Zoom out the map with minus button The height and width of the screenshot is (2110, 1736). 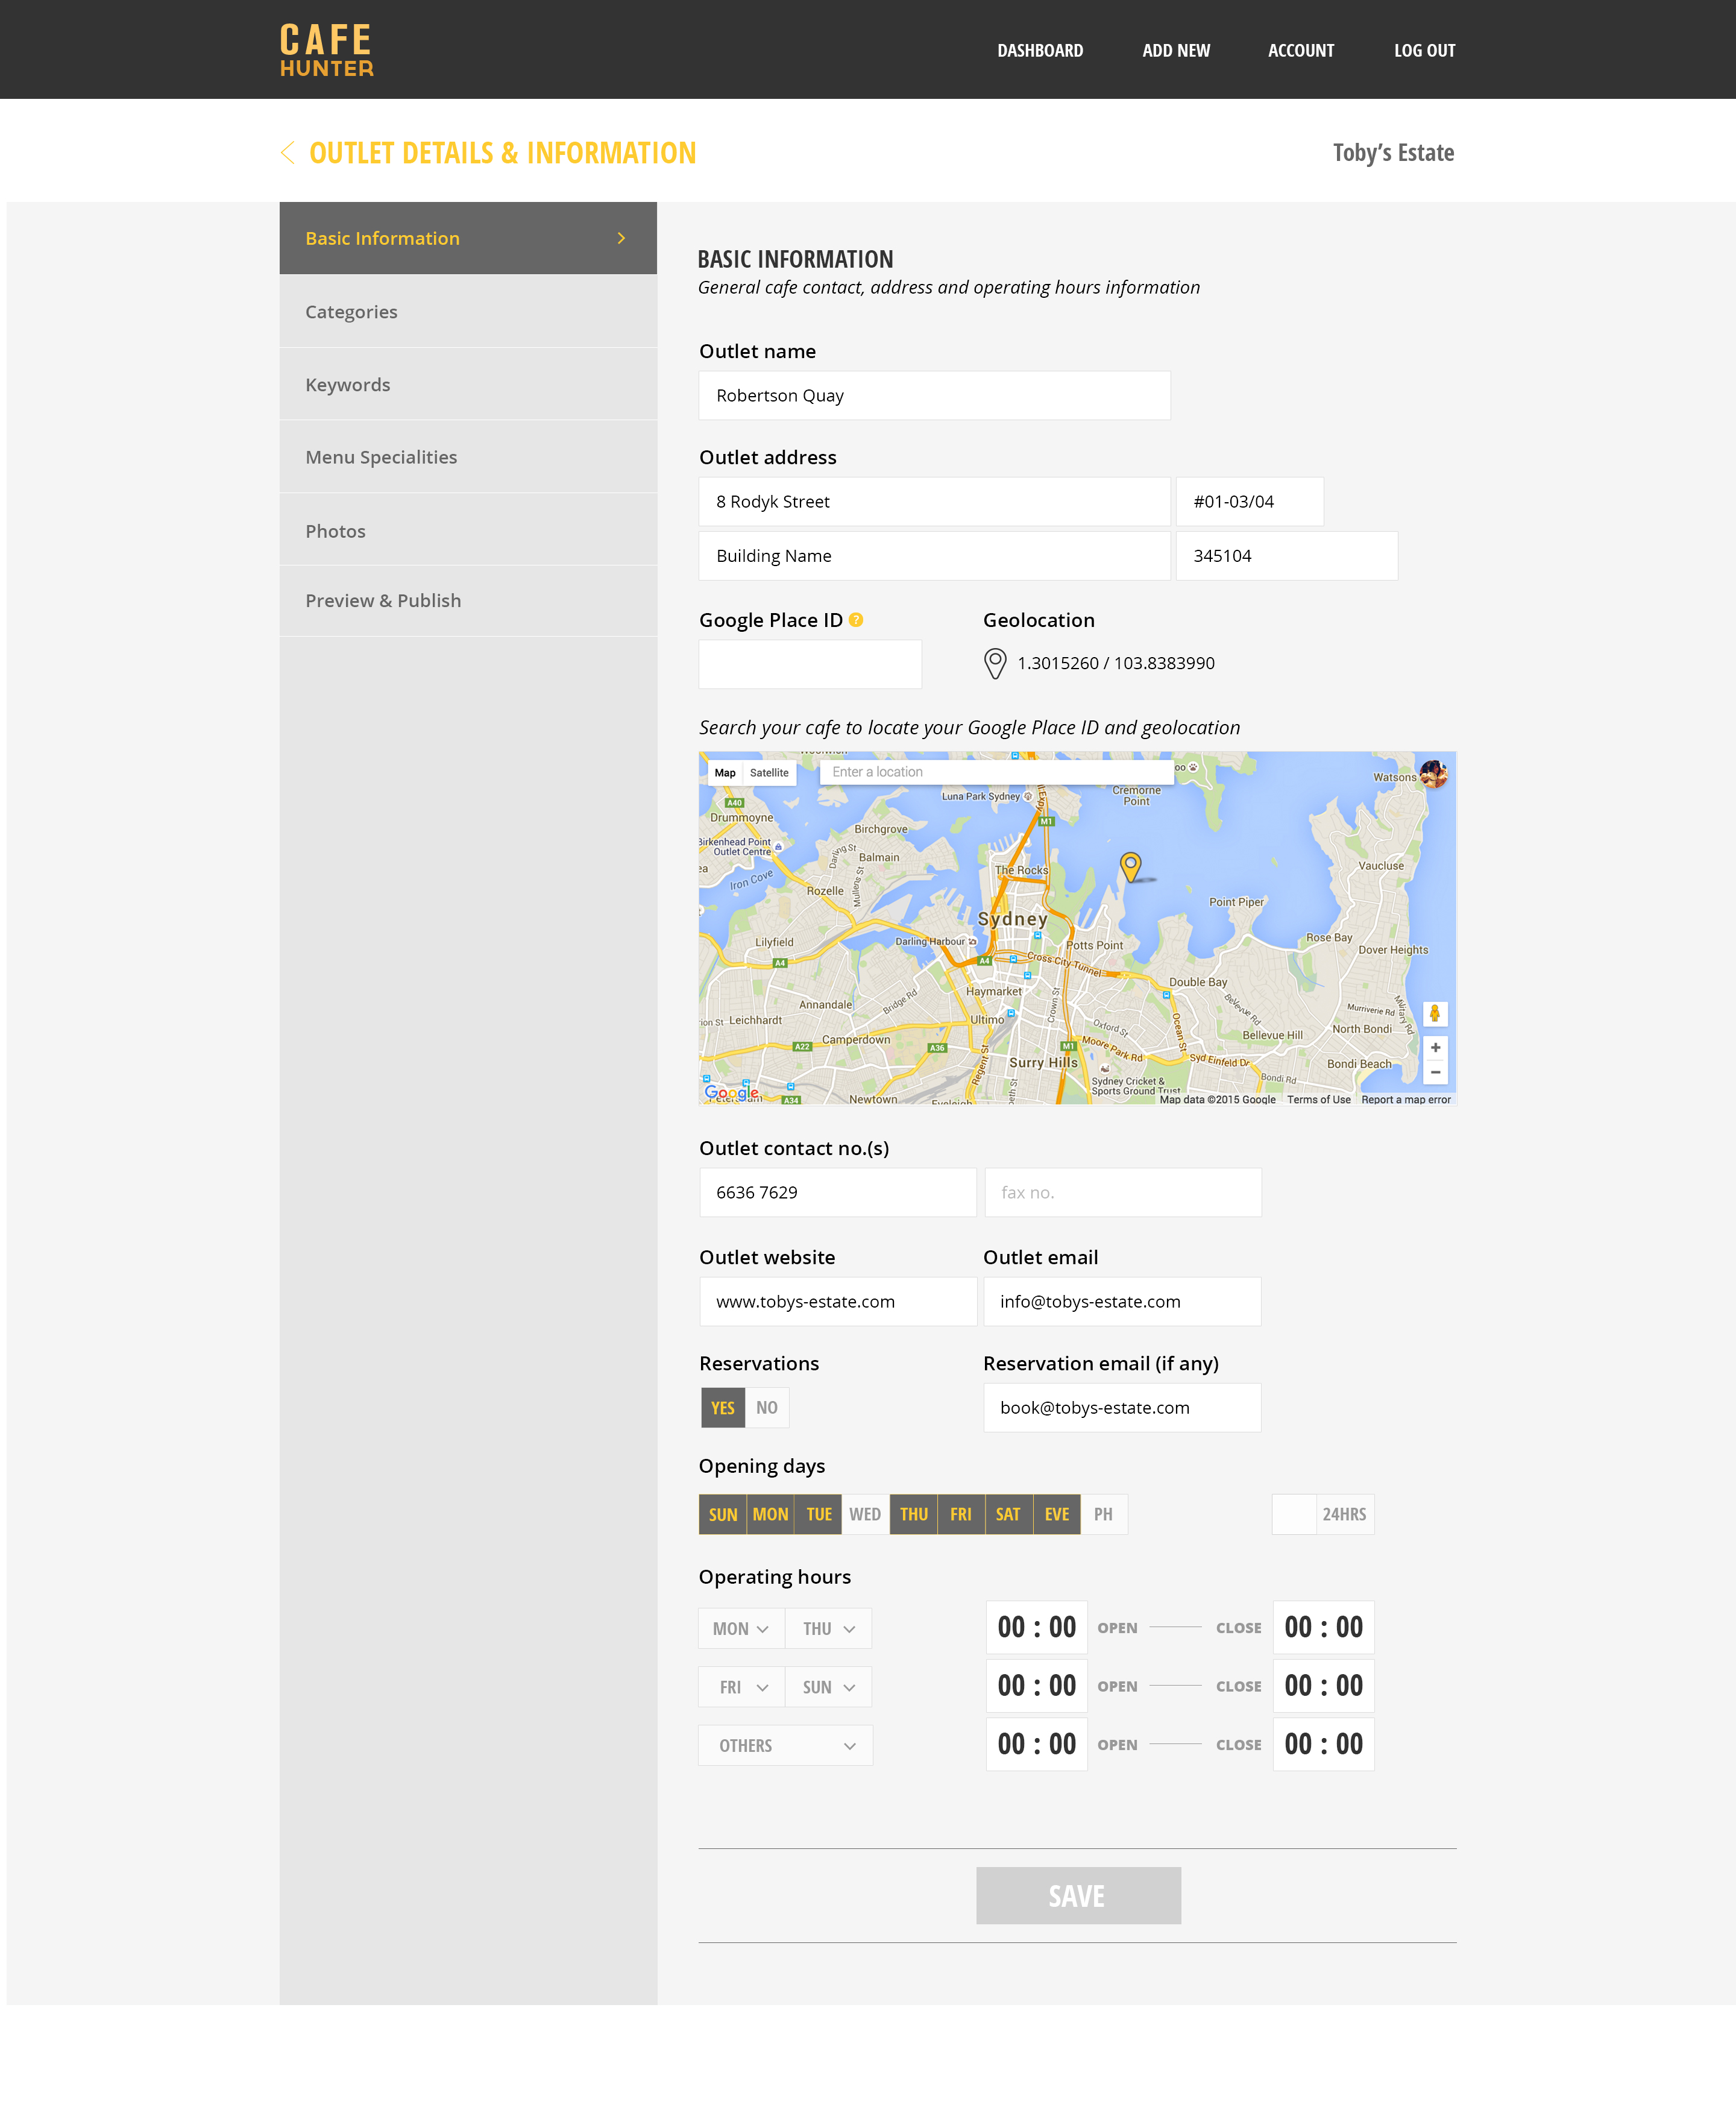click(1435, 1073)
